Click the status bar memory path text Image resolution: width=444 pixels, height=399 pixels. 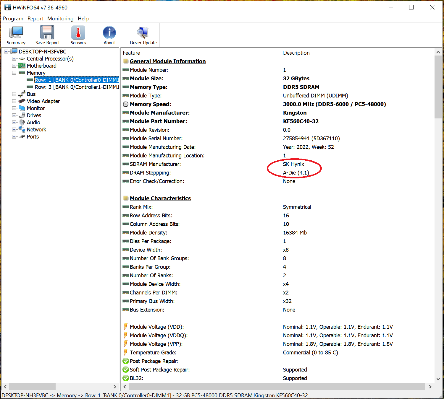pyautogui.click(x=155, y=395)
